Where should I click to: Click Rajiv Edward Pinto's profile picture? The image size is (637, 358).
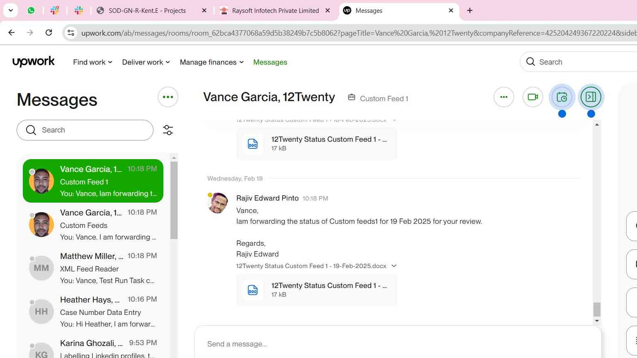218,203
